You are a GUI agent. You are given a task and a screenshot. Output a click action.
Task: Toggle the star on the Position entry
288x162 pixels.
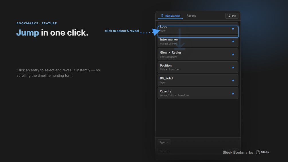click(x=233, y=67)
